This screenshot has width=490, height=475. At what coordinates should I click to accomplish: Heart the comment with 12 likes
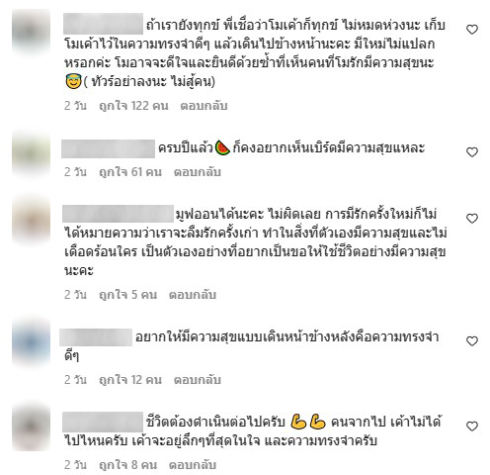(472, 341)
